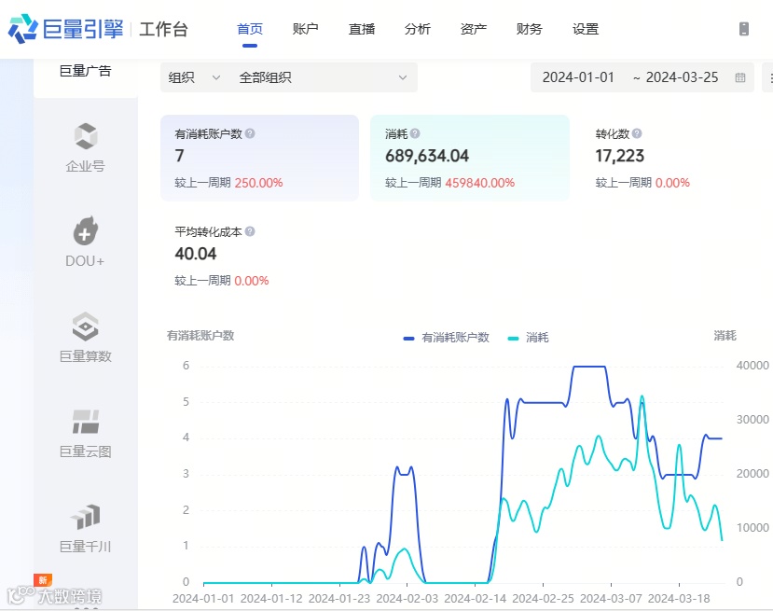The image size is (773, 611).
Task: Click chart x-axis label 2024-02-14
Action: coord(476,599)
